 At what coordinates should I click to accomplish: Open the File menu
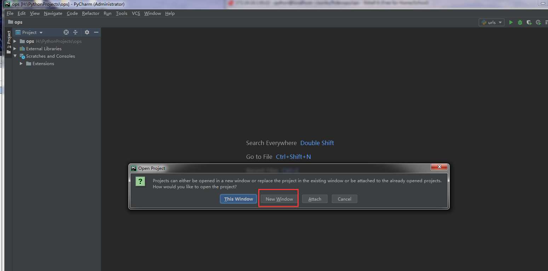10,13
